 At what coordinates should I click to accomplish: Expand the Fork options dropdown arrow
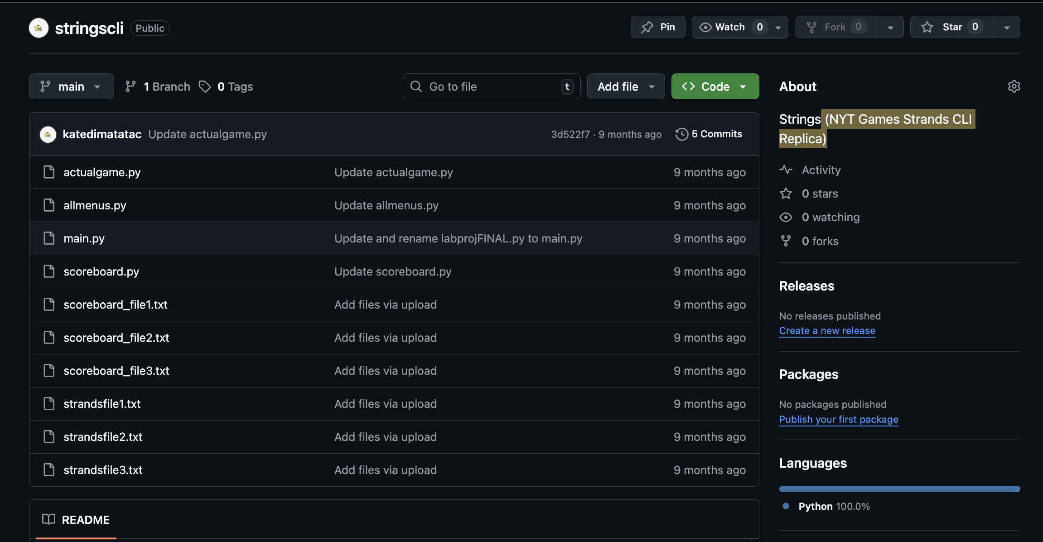point(890,27)
